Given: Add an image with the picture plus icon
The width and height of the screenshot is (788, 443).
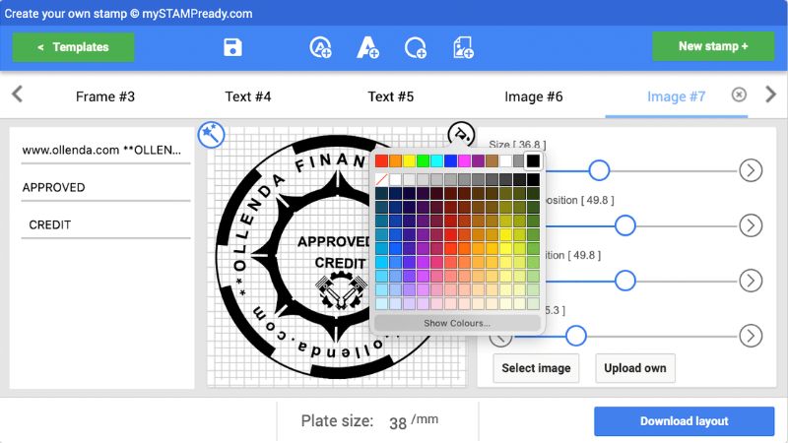Looking at the screenshot, I should coord(463,47).
